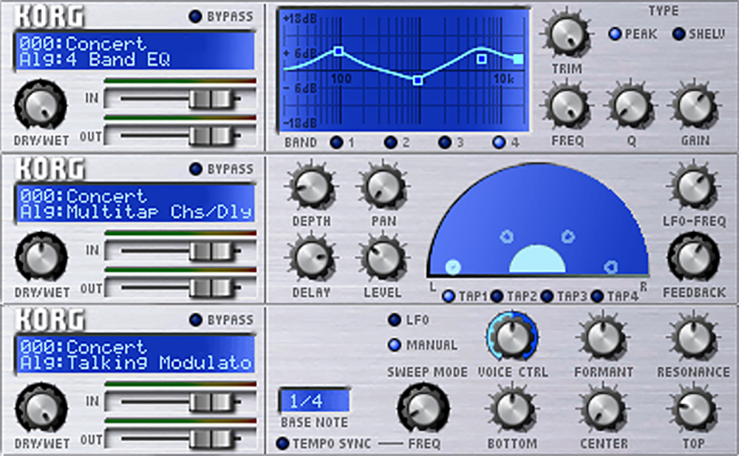Click the Q knob in the EQ section
This screenshot has width=739, height=456.
[631, 106]
